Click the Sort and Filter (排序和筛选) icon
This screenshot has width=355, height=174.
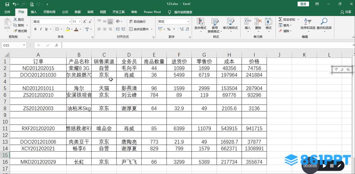(307, 24)
